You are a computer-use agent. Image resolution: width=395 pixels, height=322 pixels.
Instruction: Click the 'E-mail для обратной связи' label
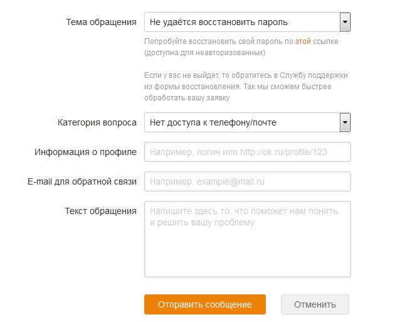click(x=82, y=181)
